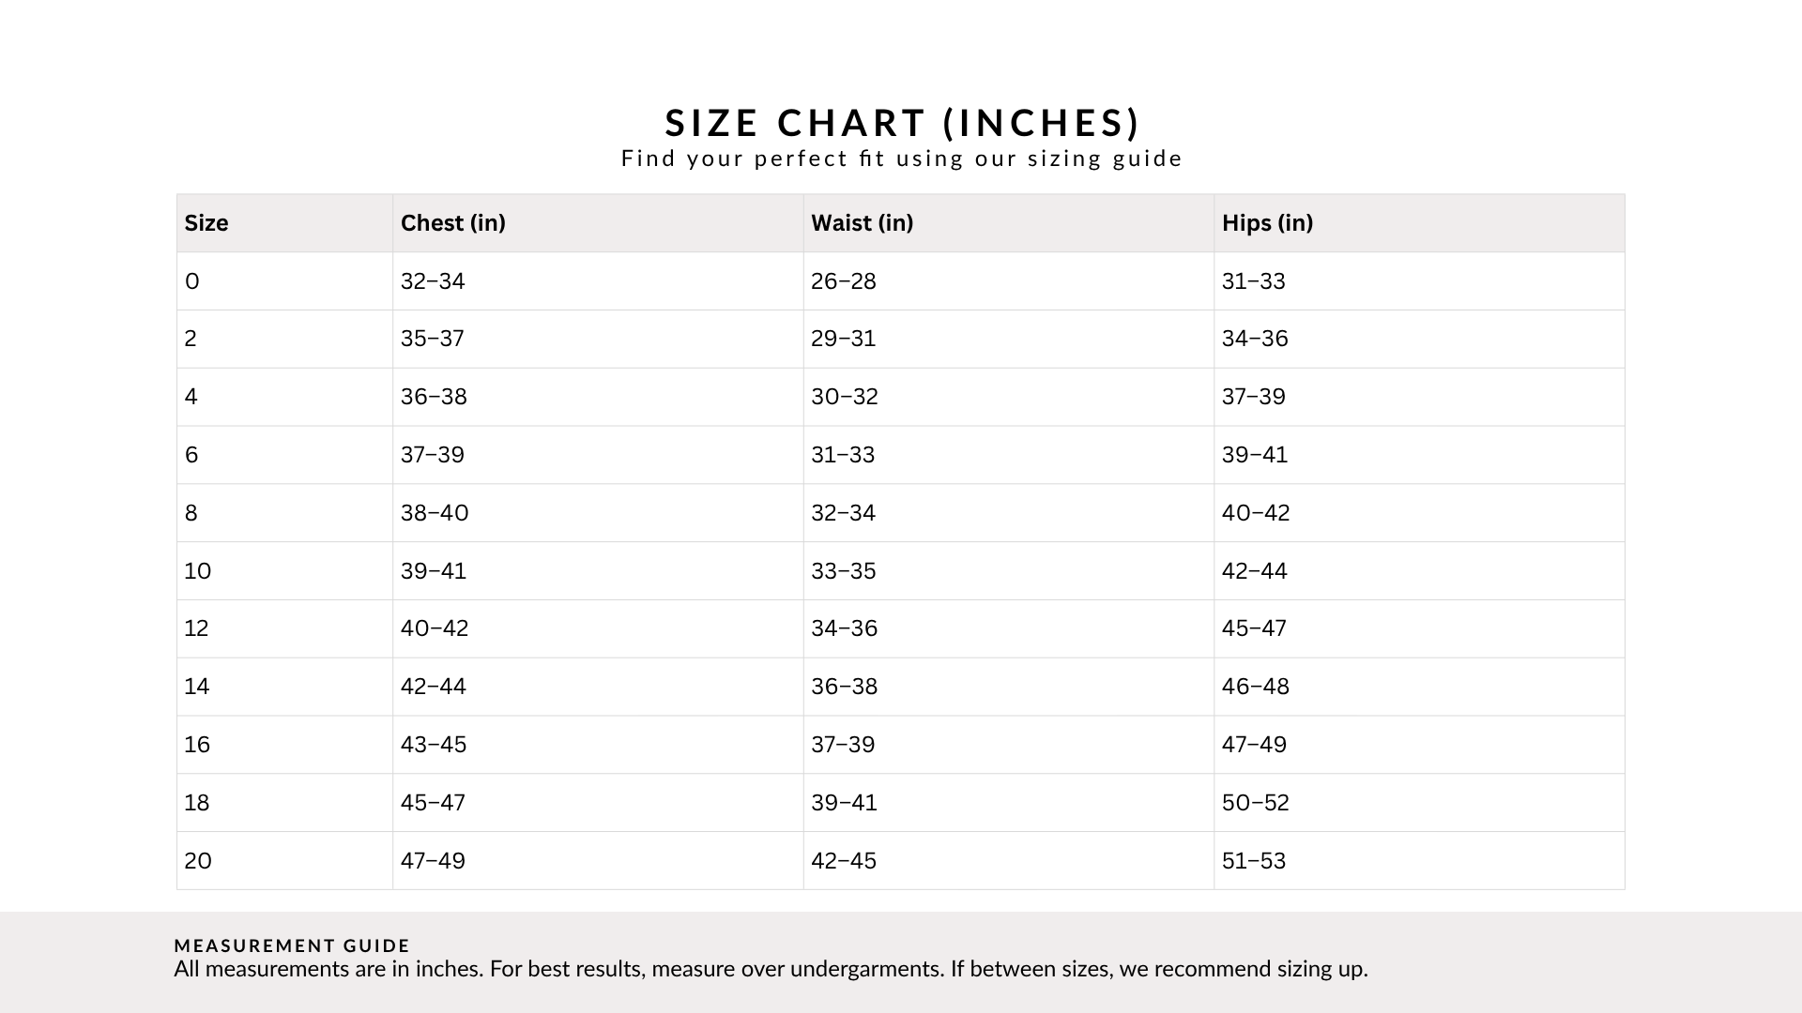Screen dimensions: 1802x1013
Task: Click the hips cell showing 46–48
Action: coord(1256,687)
